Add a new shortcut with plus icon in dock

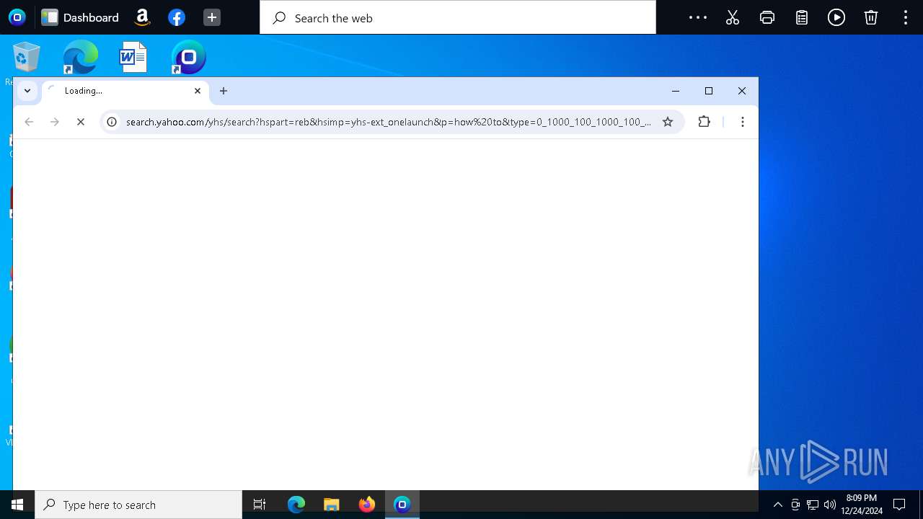click(211, 17)
